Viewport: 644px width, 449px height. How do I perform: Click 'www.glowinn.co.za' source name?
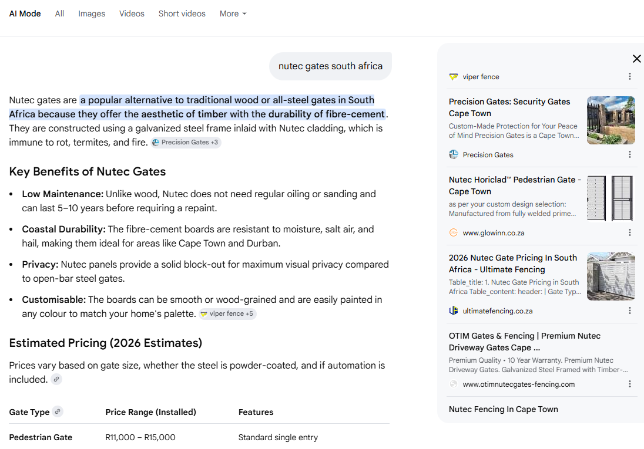[493, 232]
